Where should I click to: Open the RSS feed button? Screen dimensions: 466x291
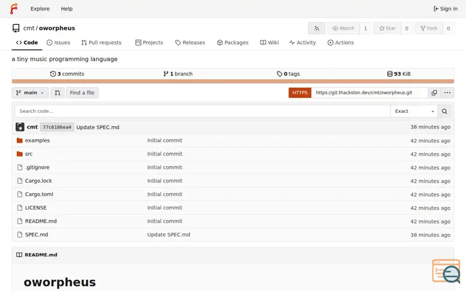(x=316, y=28)
